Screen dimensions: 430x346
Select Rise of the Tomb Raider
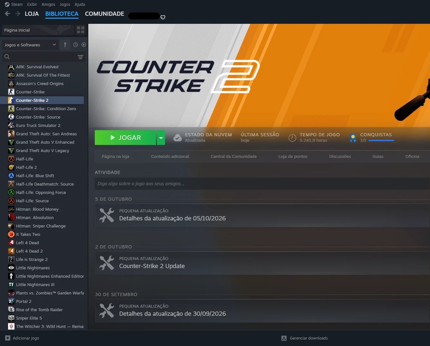(42, 310)
